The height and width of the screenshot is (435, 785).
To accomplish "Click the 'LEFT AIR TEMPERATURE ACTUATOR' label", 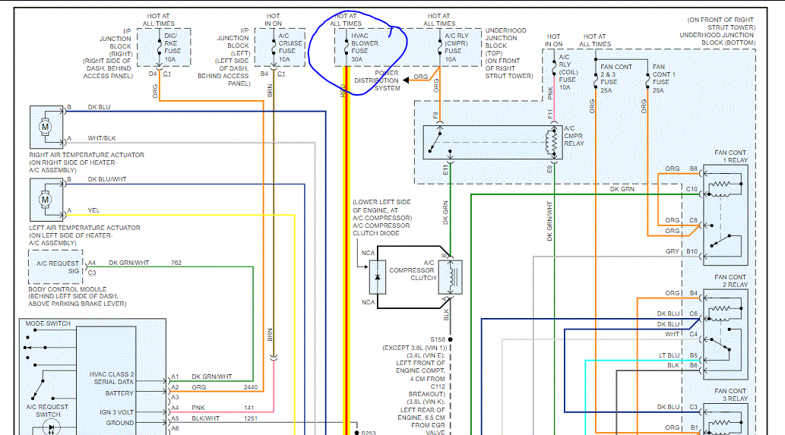I will (84, 228).
